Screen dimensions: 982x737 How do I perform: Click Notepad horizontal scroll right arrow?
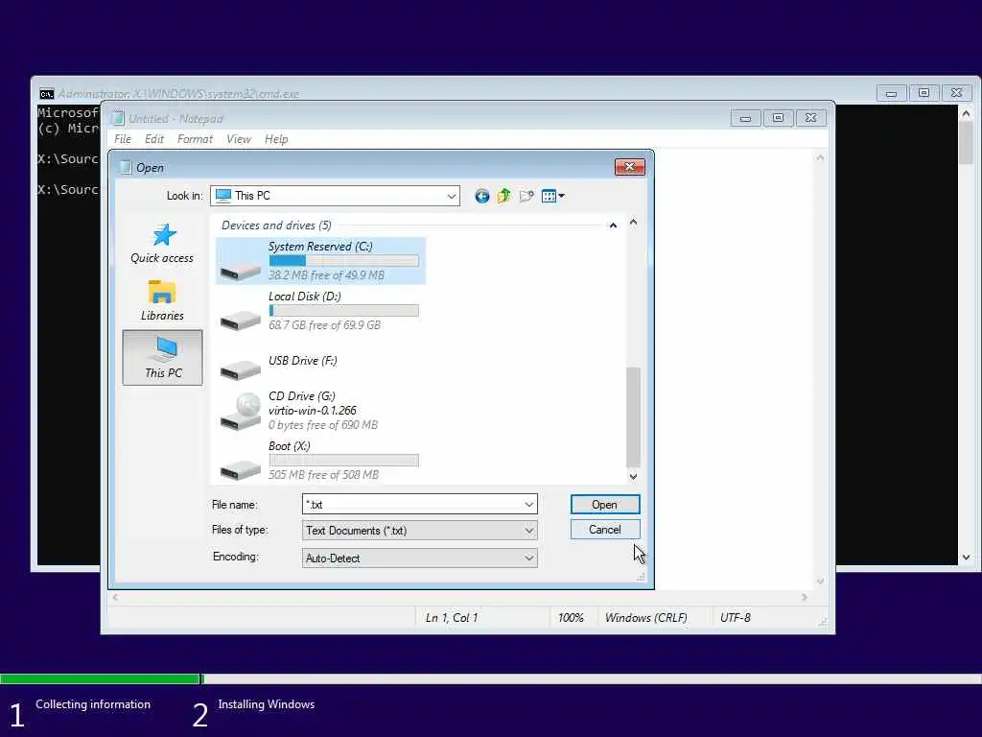coord(805,597)
